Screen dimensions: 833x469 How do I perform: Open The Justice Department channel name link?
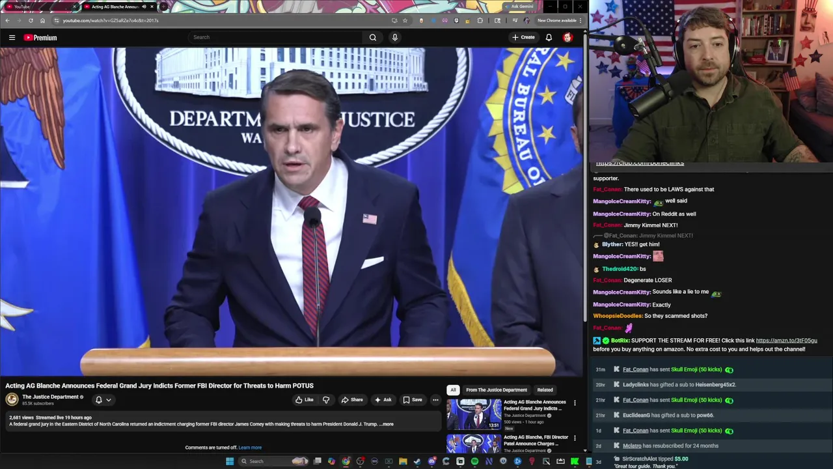tap(50, 397)
